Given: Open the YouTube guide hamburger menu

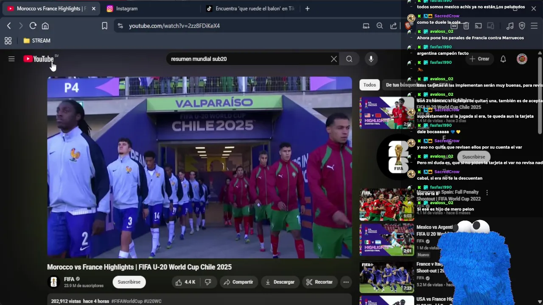Looking at the screenshot, I should (11, 59).
